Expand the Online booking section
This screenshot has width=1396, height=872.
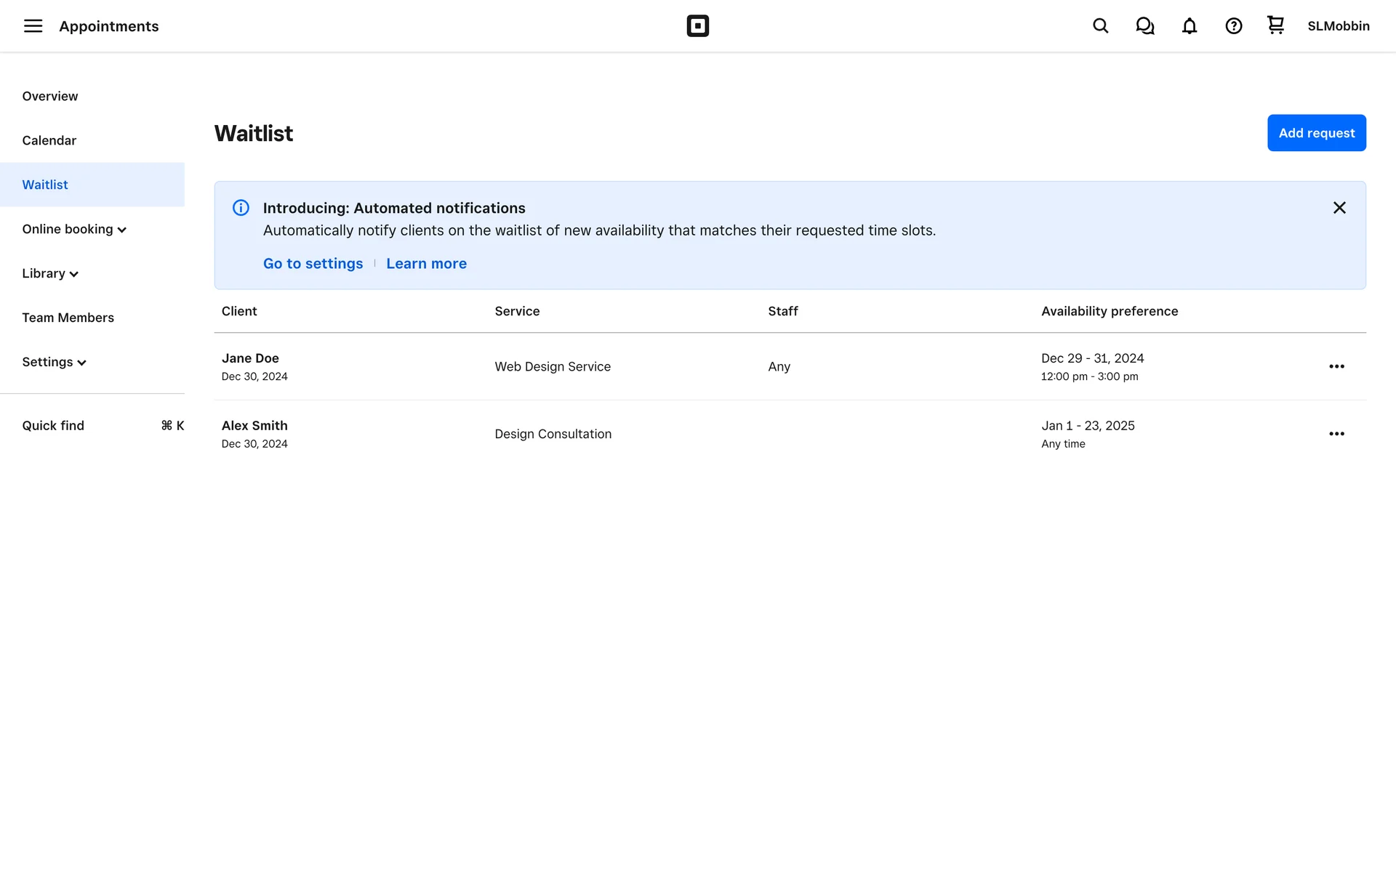pos(74,230)
